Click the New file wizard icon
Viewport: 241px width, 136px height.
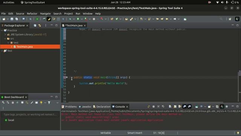pos(4,19)
